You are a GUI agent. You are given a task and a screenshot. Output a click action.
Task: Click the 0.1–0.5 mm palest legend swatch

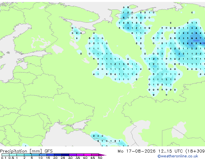pos(5,155)
